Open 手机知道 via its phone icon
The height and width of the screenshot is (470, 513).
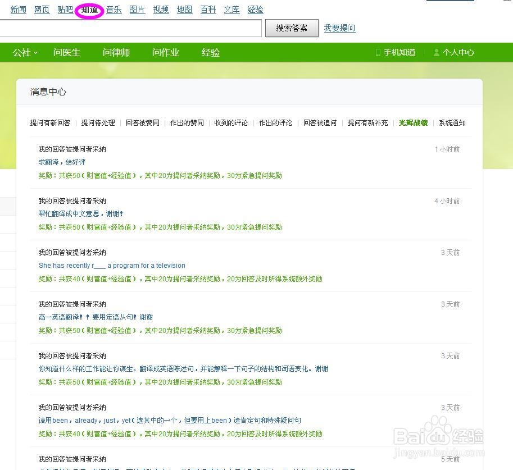(378, 52)
